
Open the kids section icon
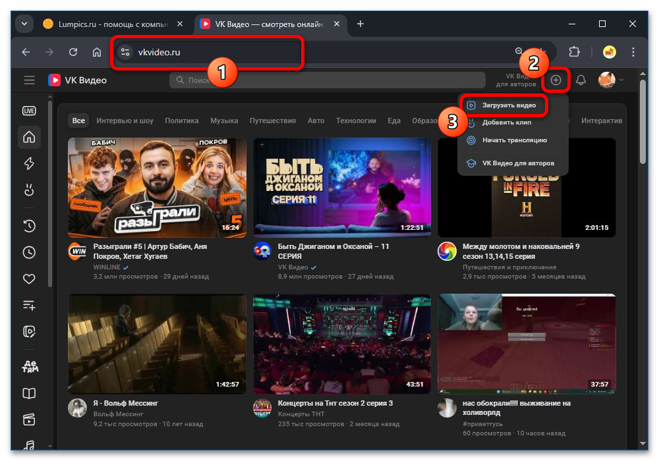(30, 367)
